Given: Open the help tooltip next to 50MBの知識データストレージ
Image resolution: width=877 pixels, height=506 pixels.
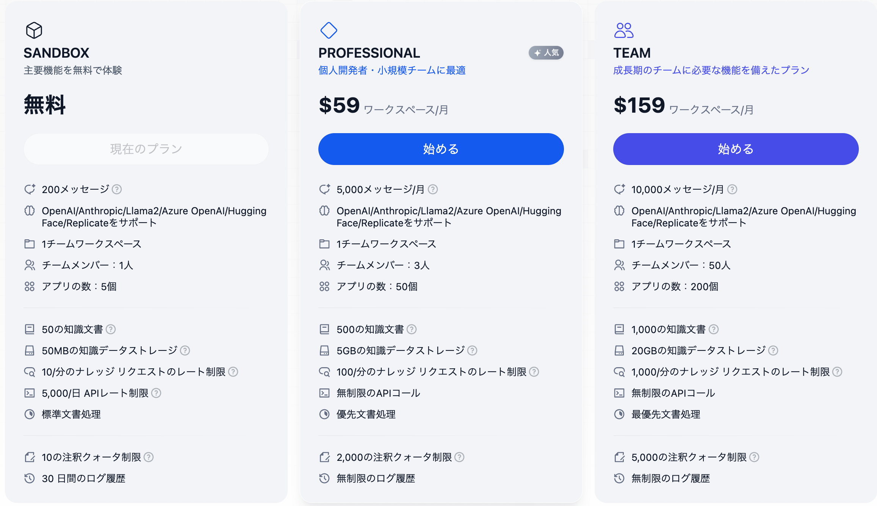Looking at the screenshot, I should click(x=185, y=350).
